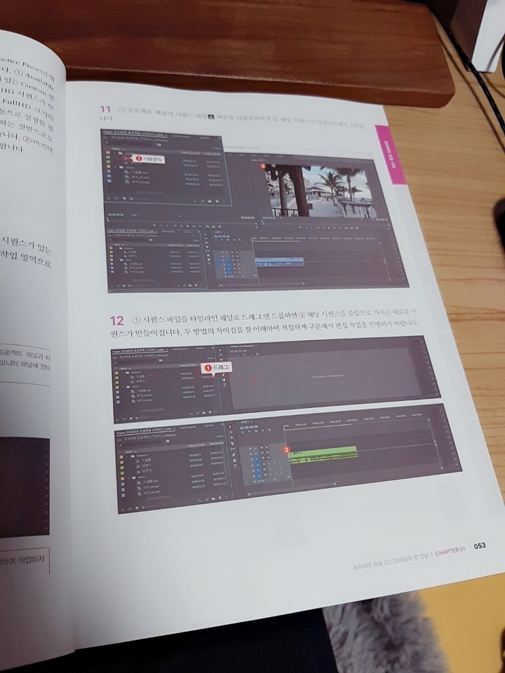Select the Pen tool in step 12 lower screenshot
Screen dimensions: 505x673
[234, 454]
